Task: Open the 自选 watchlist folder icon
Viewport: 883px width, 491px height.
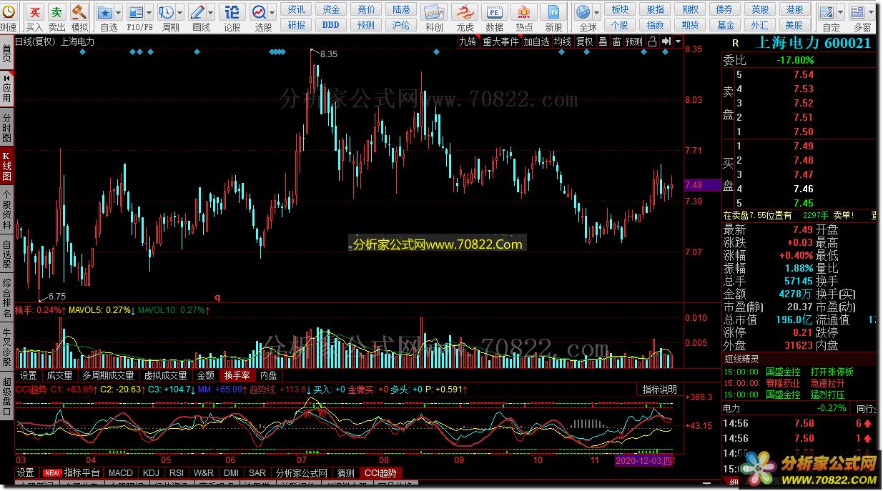Action: click(x=105, y=12)
